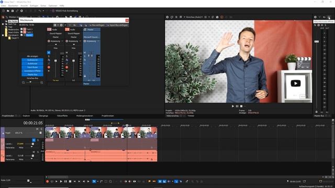Arm record on first mixer audio channel
The image size is (335, 188).
[x=49, y=67]
